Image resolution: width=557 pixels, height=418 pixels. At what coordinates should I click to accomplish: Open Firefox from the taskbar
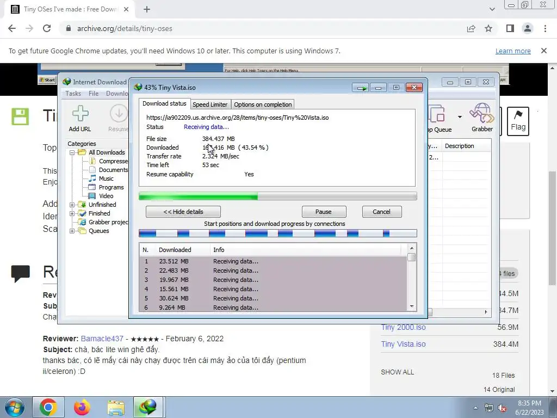(x=82, y=407)
